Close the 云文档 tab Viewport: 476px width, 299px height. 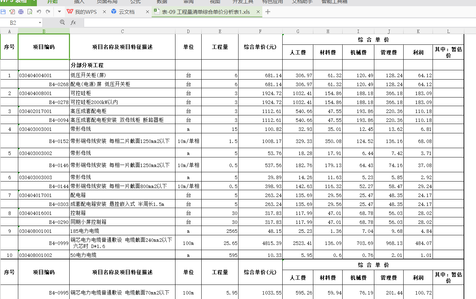[x=148, y=12]
